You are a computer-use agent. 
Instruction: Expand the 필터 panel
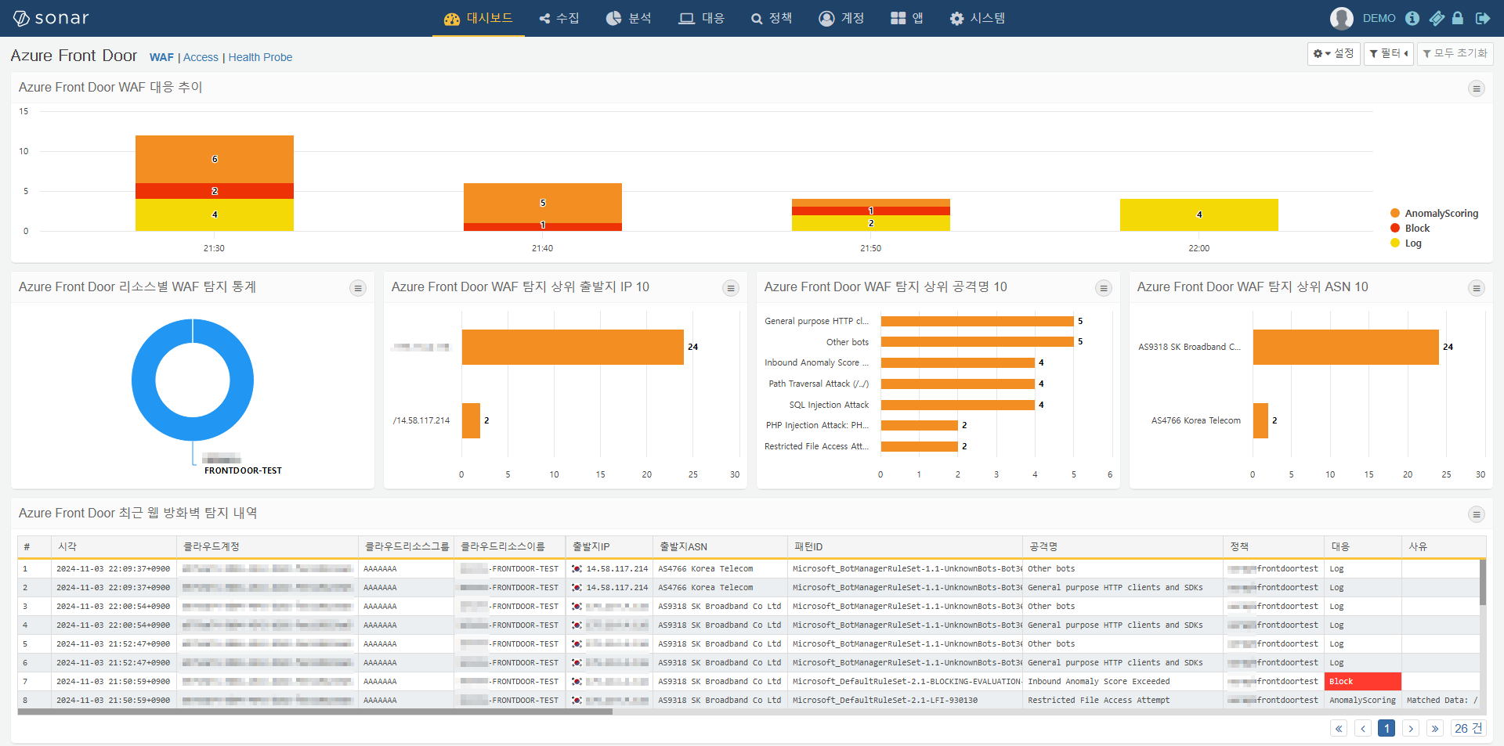[1388, 53]
